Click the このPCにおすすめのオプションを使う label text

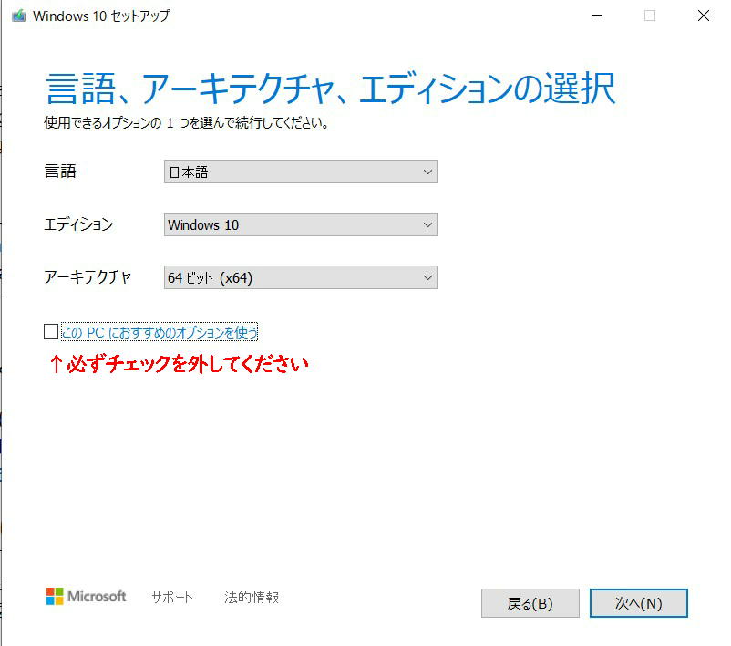(160, 332)
